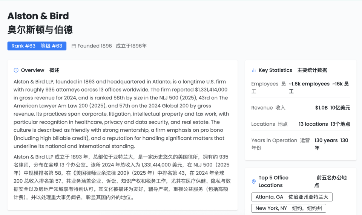Click the Founded 1896 text
The height and width of the screenshot is (215, 362).
(95, 46)
